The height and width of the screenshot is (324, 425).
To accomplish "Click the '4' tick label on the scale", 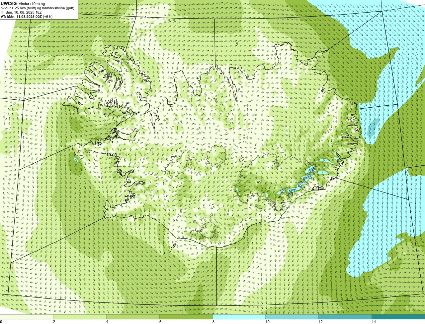I will (107, 322).
